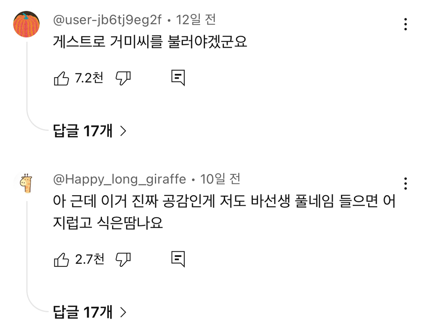This screenshot has height=333, width=432.
Task: Visit the @user-jb6tj9eg2f channel link
Action: pyautogui.click(x=107, y=20)
